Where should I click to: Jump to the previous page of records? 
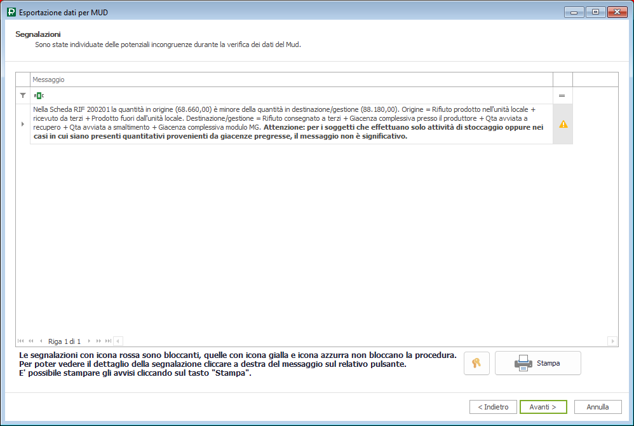(x=31, y=341)
